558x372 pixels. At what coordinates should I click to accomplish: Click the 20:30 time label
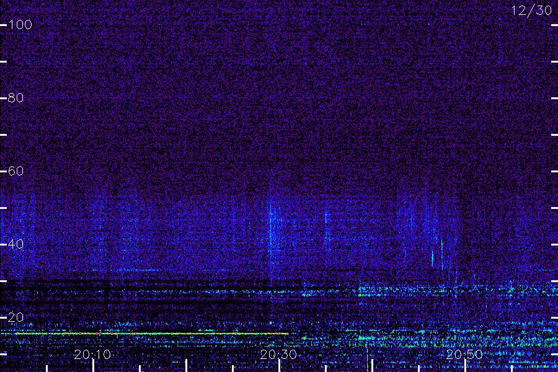click(x=278, y=355)
